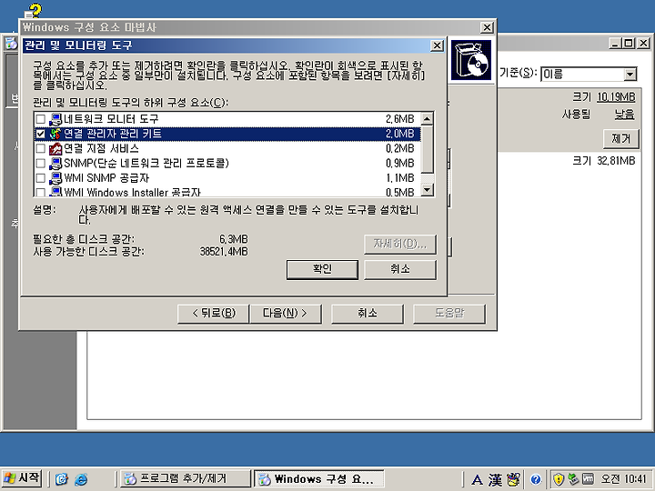Image resolution: width=655 pixels, height=491 pixels.
Task: Click the 다음(N) > wizard button
Action: (x=286, y=314)
